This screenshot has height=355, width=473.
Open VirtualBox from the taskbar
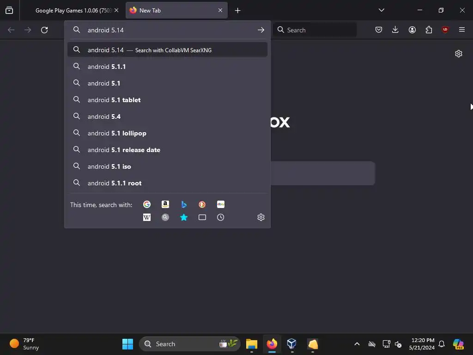(292, 344)
